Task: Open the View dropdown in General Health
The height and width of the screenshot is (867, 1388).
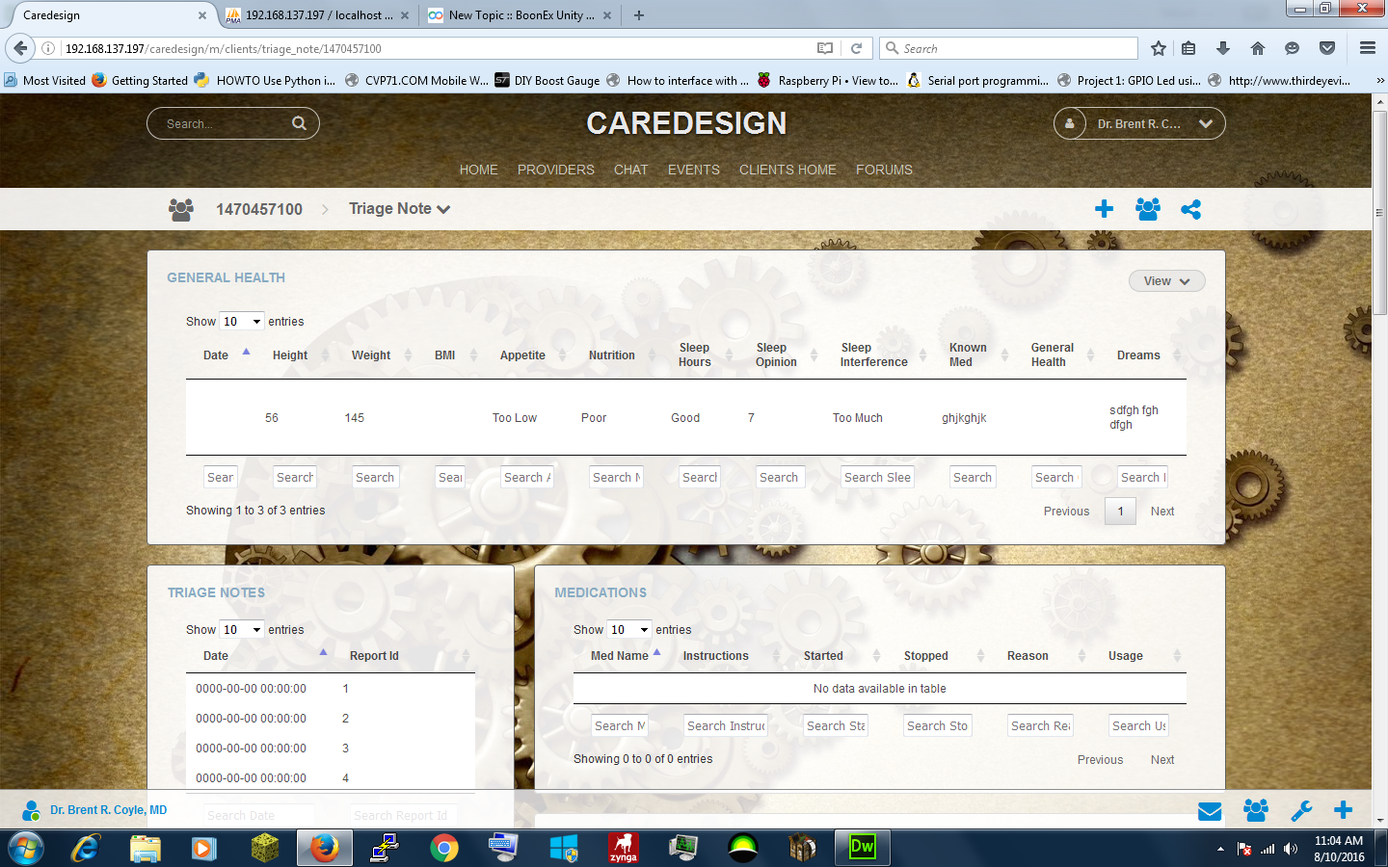Action: coord(1166,281)
